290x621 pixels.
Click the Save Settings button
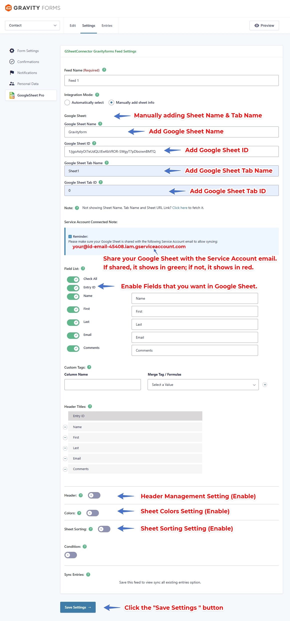click(x=78, y=607)
